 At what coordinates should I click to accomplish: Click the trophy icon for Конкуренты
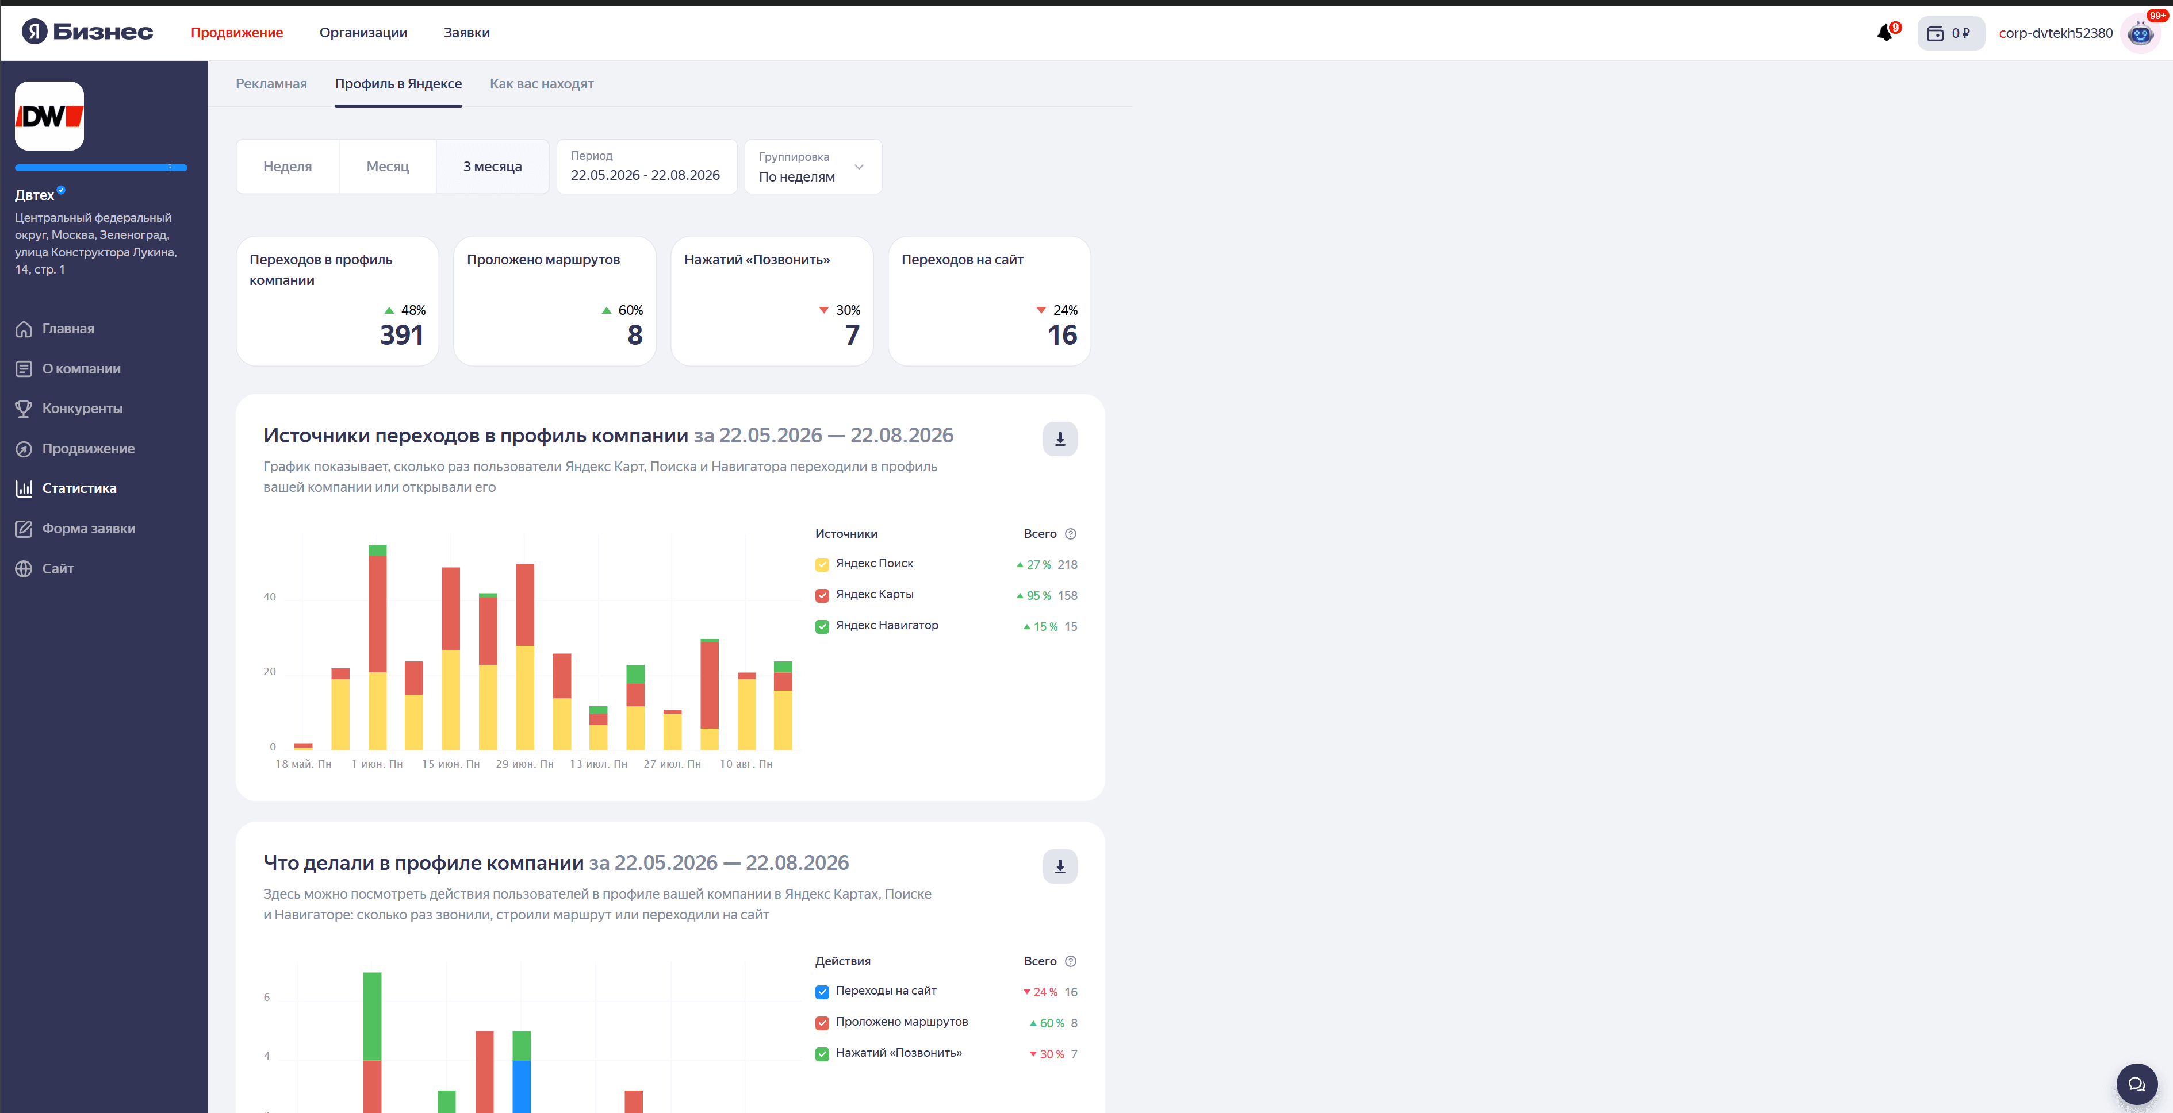(x=24, y=408)
